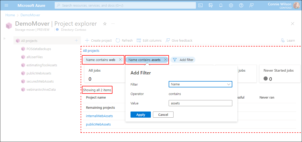Viewport: 302px width, 142px height.
Task: Close the Project explorer blade
Action: click(293, 24)
